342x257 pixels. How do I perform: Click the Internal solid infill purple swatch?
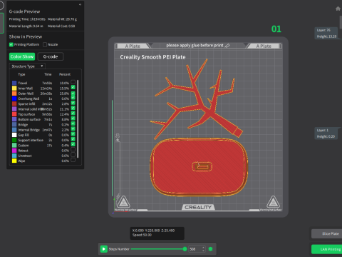[14, 109]
